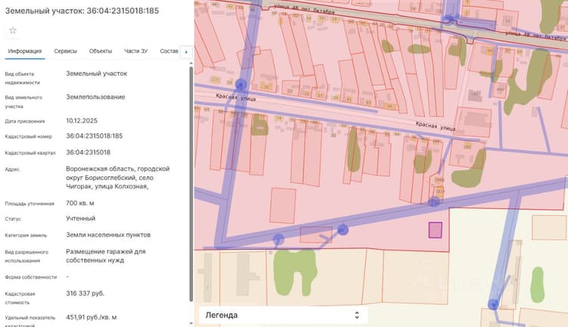Click the favorite star icon
The height and width of the screenshot is (327, 568).
click(13, 30)
